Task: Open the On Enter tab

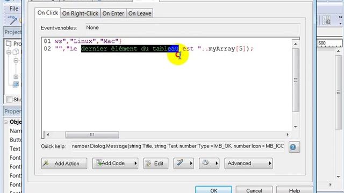Action: [113, 13]
